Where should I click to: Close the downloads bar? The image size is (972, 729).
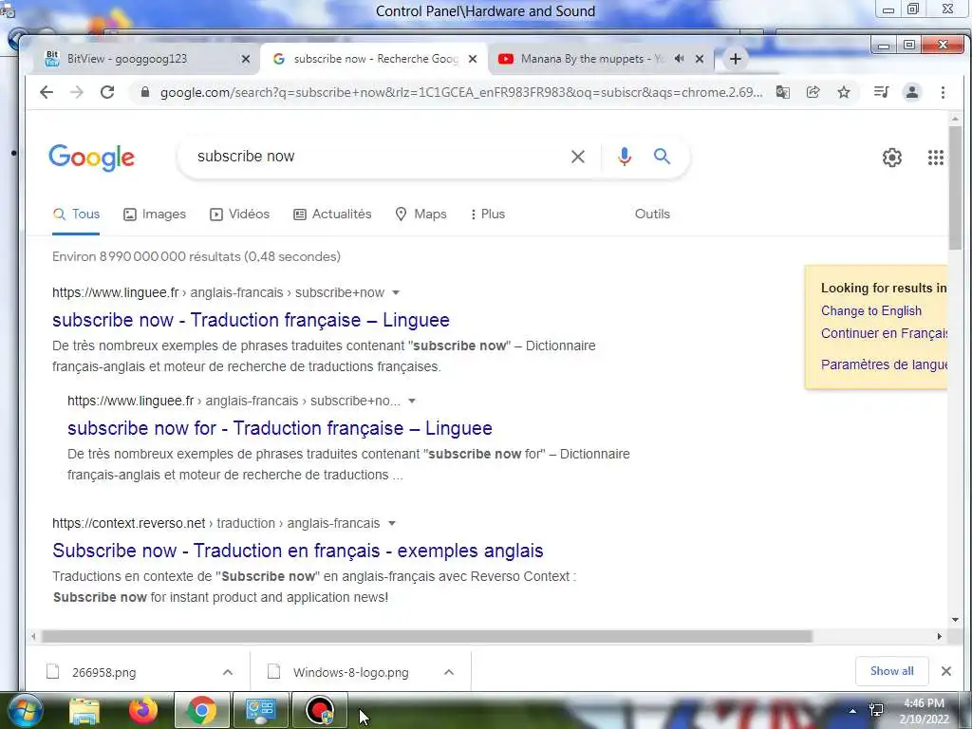pos(946,671)
